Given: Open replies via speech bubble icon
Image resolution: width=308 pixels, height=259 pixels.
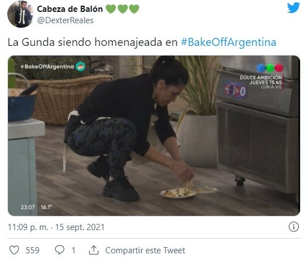Looking at the screenshot, I should click(60, 250).
